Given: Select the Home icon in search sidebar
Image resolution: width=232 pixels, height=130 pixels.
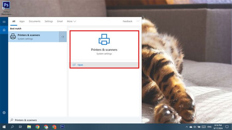Looking at the screenshot, I should click(x=4, y=30).
